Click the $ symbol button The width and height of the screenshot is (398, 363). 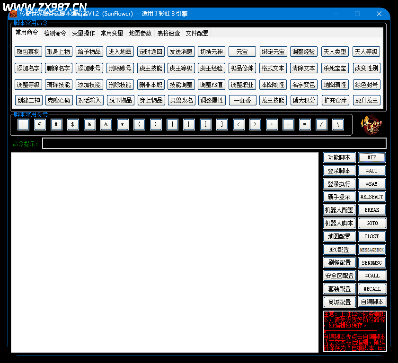73,124
